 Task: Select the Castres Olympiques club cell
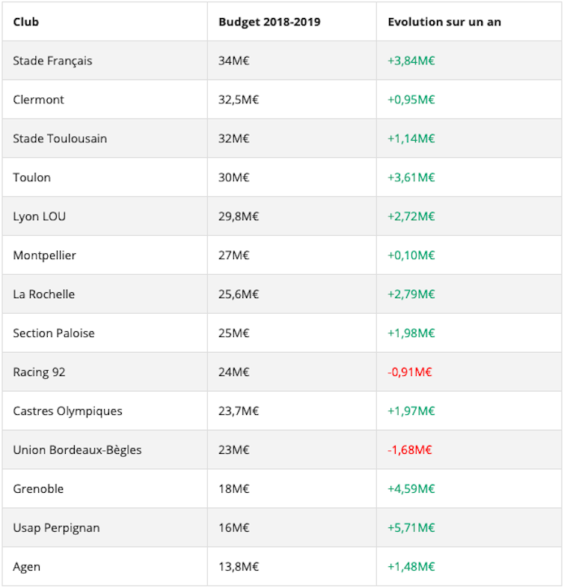[67, 411]
